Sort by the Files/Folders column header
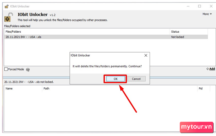Viewport: 216px width, 136px height. tap(87, 32)
